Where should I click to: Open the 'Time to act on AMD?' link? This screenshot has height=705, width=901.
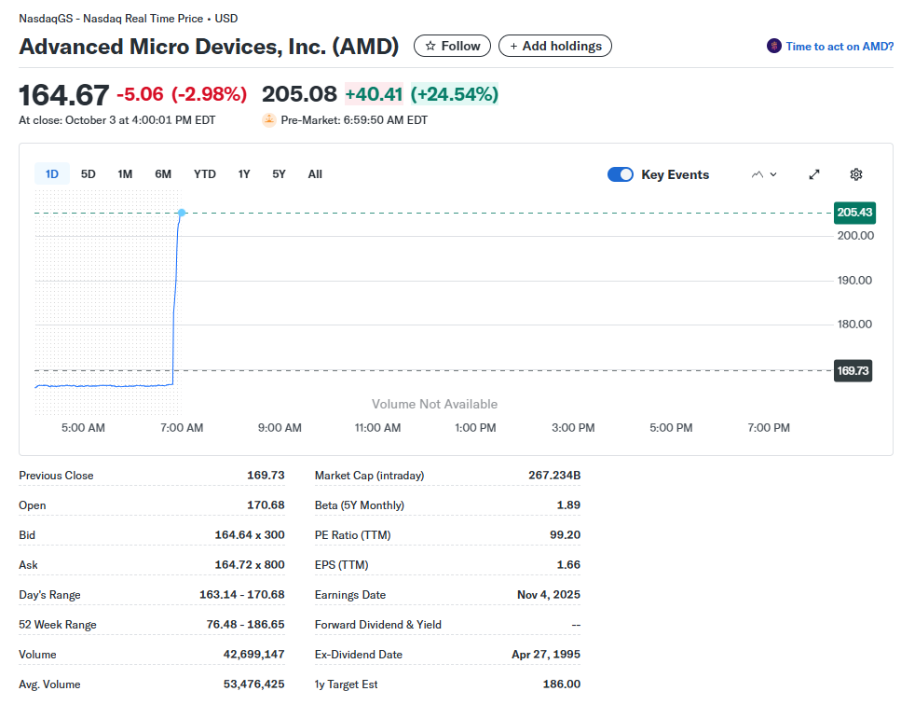pos(840,47)
